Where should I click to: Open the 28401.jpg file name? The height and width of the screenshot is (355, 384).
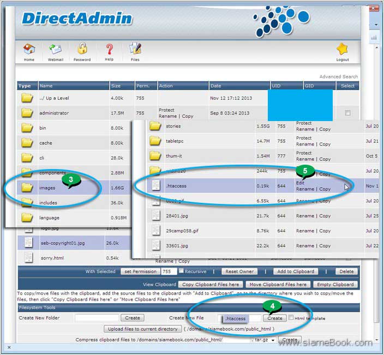(x=177, y=216)
